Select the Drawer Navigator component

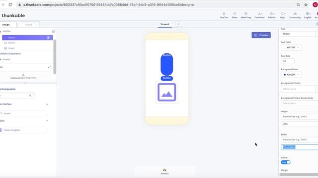pos(23,130)
